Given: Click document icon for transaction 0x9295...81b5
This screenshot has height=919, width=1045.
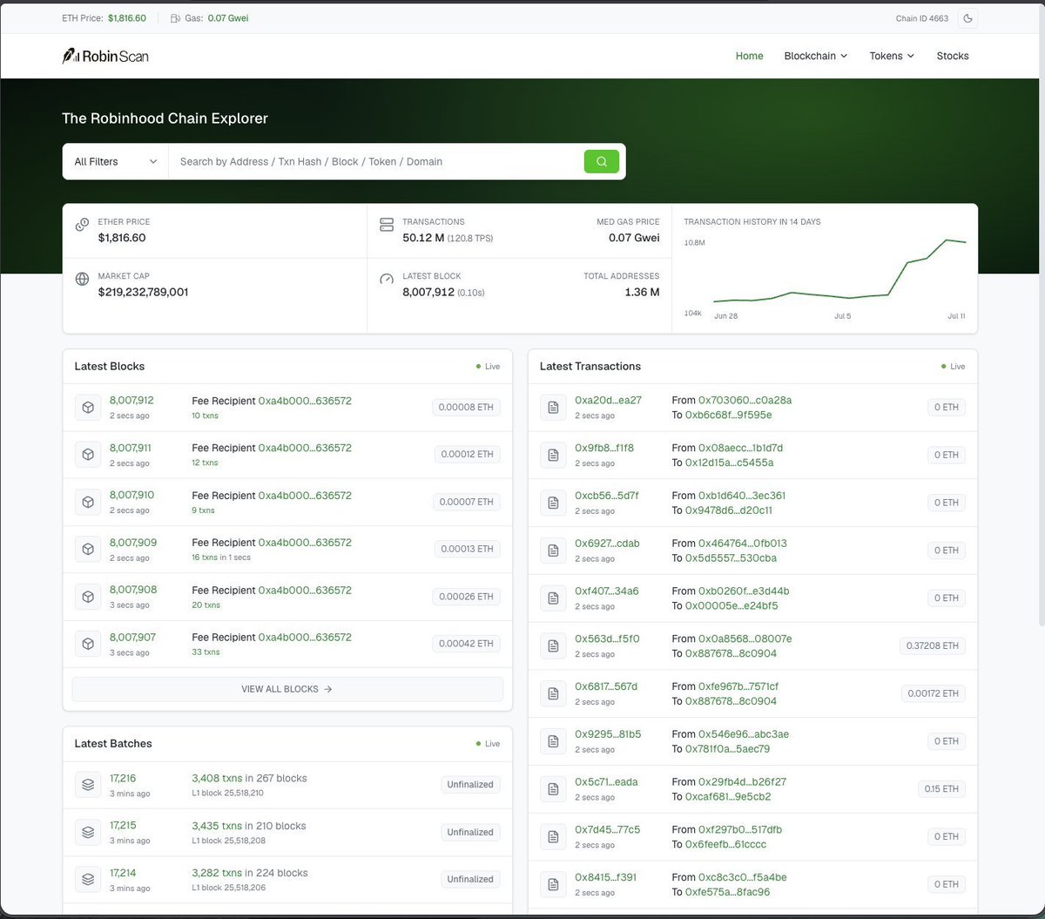Looking at the screenshot, I should (553, 741).
